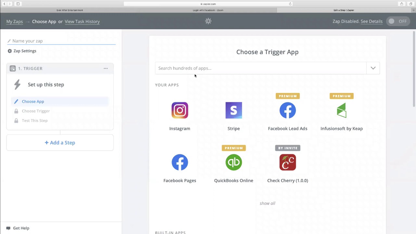416x234 pixels.
Task: Click the lightning bolt icon
Action: coord(17,85)
